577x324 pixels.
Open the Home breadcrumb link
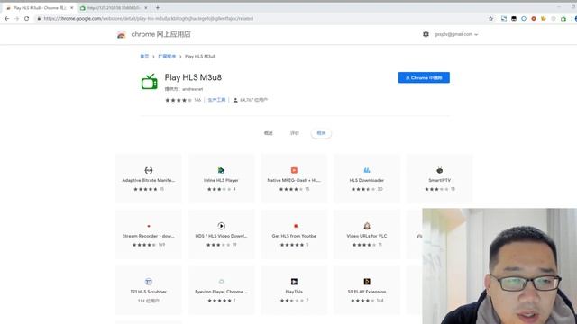click(x=144, y=56)
